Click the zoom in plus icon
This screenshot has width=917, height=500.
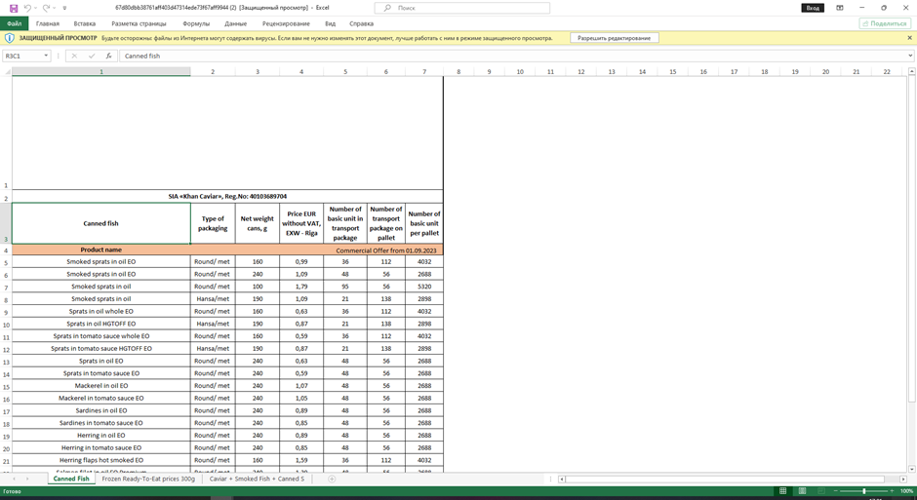(x=892, y=491)
